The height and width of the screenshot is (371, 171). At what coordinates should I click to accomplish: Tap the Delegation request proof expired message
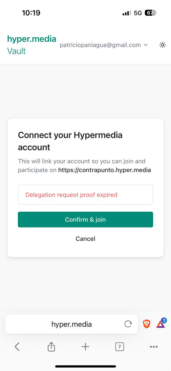pyautogui.click(x=71, y=195)
